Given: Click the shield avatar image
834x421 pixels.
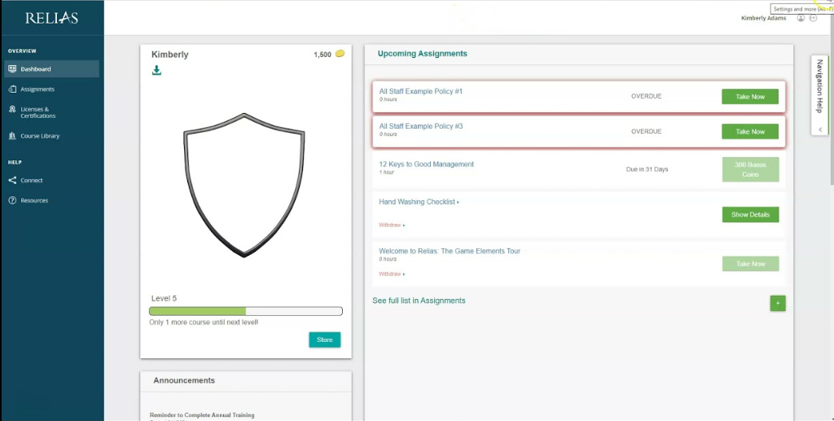Looking at the screenshot, I should pyautogui.click(x=244, y=185).
